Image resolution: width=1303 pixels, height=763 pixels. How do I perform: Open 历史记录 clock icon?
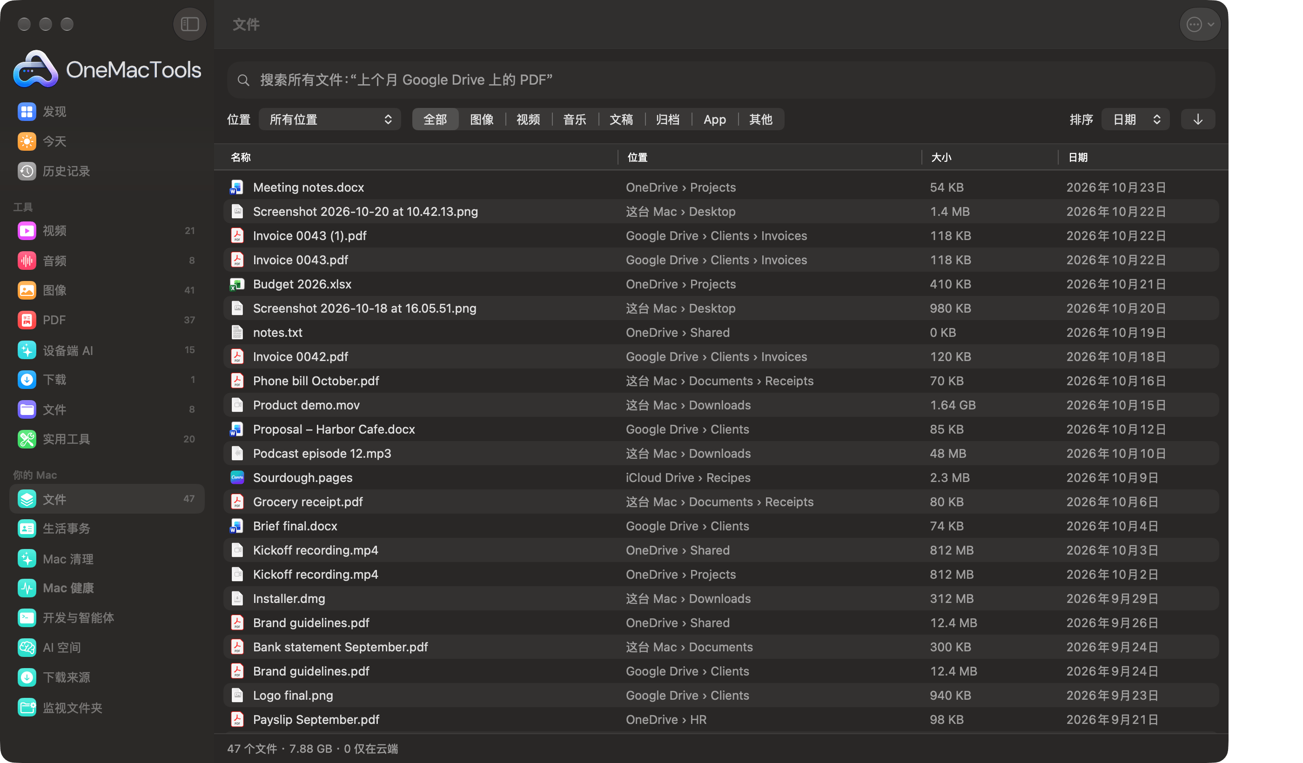(27, 171)
